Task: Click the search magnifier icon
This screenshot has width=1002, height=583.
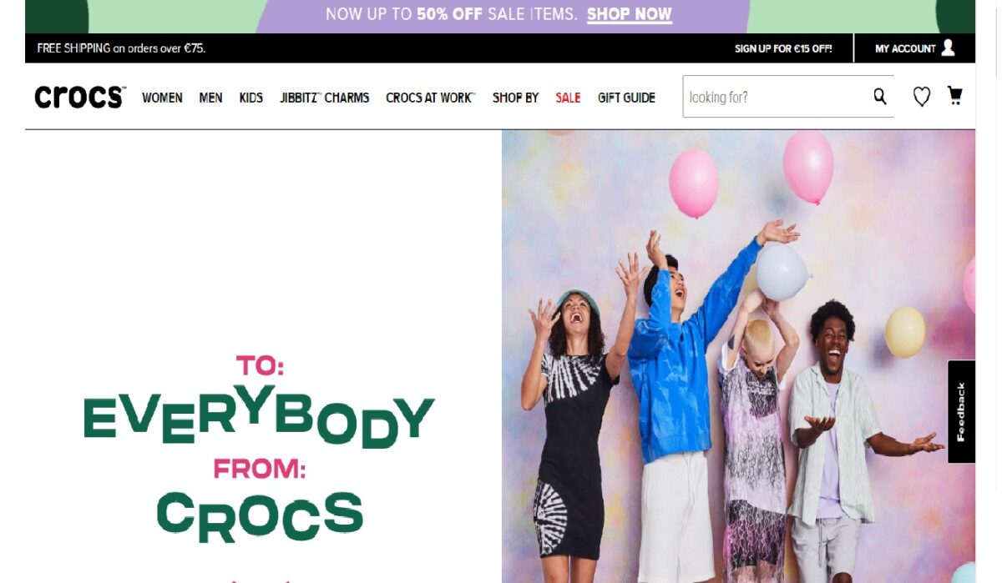Action: click(x=880, y=97)
